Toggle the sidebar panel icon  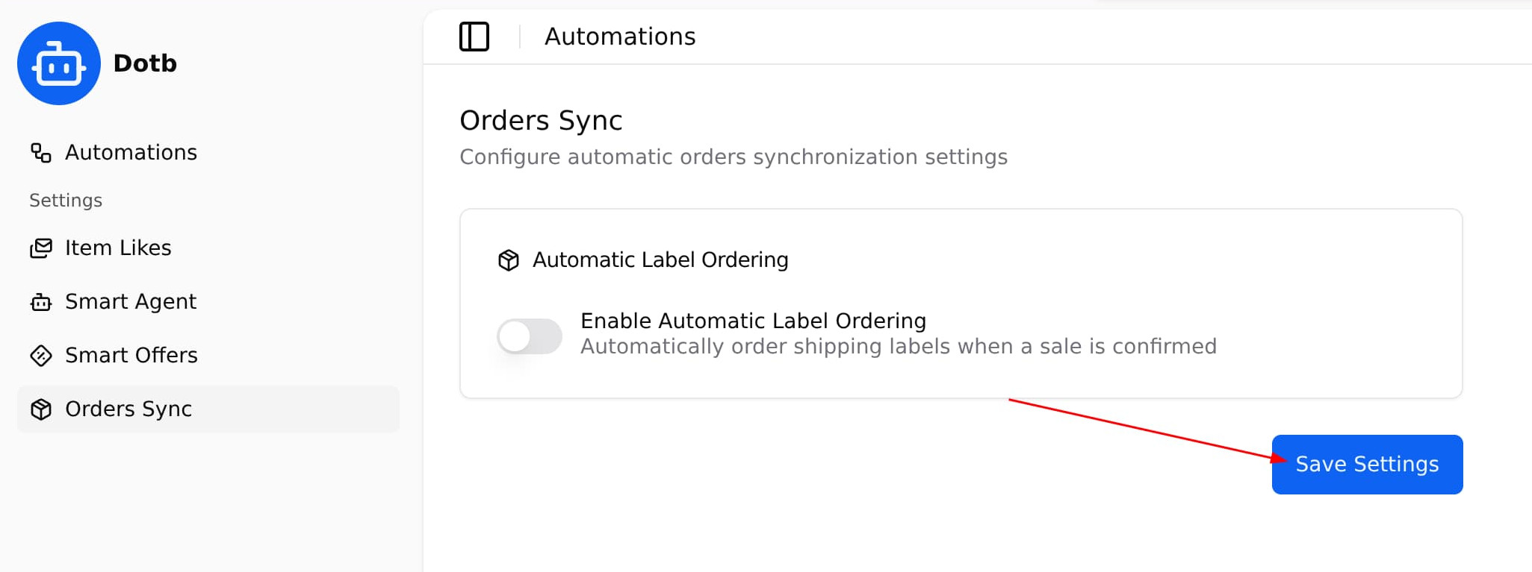point(474,37)
